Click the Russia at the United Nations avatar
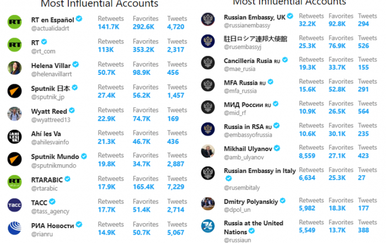This screenshot has width=386, height=243. click(208, 226)
